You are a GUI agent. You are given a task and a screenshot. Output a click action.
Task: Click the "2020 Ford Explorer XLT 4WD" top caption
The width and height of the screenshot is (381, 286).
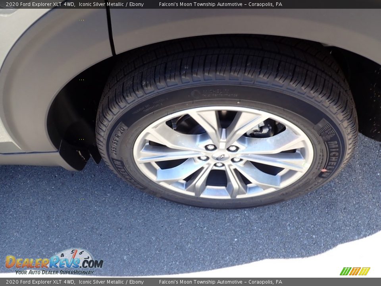click(x=40, y=4)
